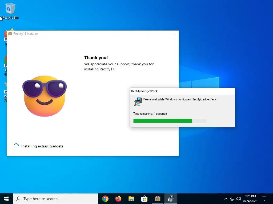The image size is (273, 204).
Task: Click the 'We appreciate your support' message text
Action: pos(119,67)
